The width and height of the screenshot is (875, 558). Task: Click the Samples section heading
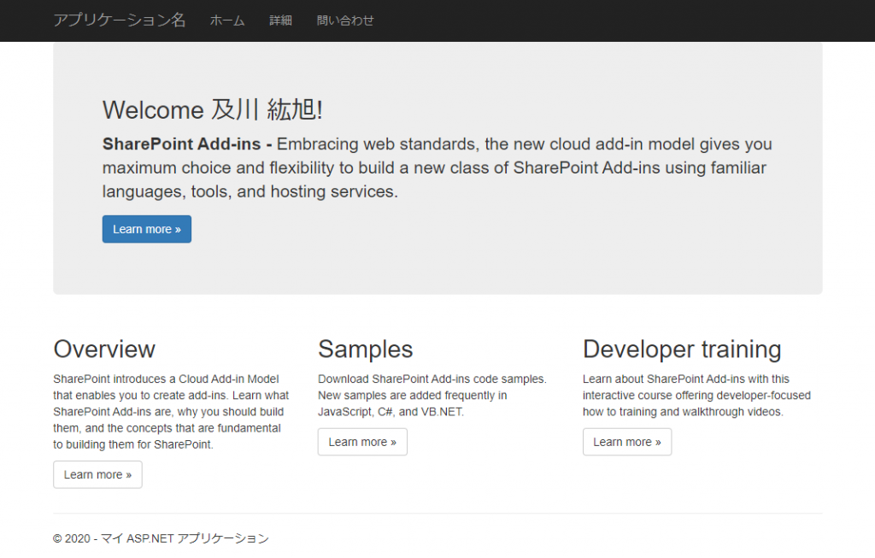[x=365, y=349]
